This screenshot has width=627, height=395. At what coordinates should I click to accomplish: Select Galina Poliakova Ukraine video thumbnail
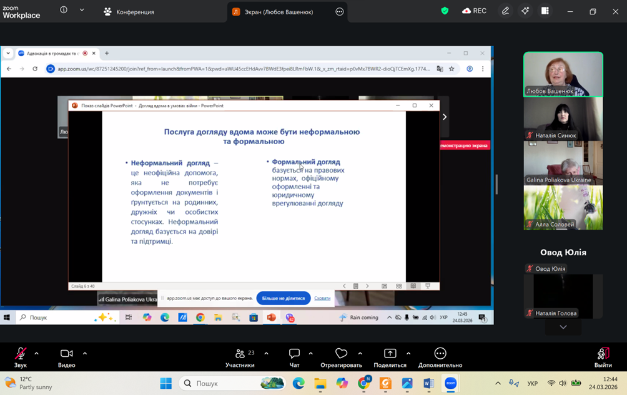coord(563,163)
